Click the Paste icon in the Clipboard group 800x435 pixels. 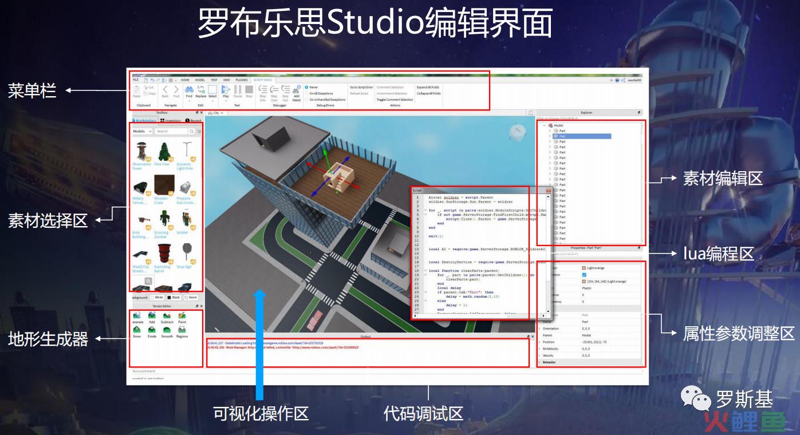pyautogui.click(x=136, y=89)
